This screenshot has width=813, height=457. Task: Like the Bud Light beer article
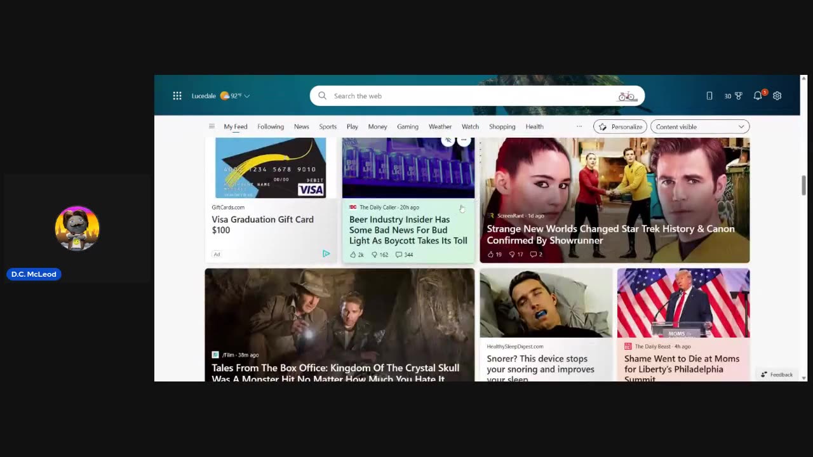tap(353, 255)
